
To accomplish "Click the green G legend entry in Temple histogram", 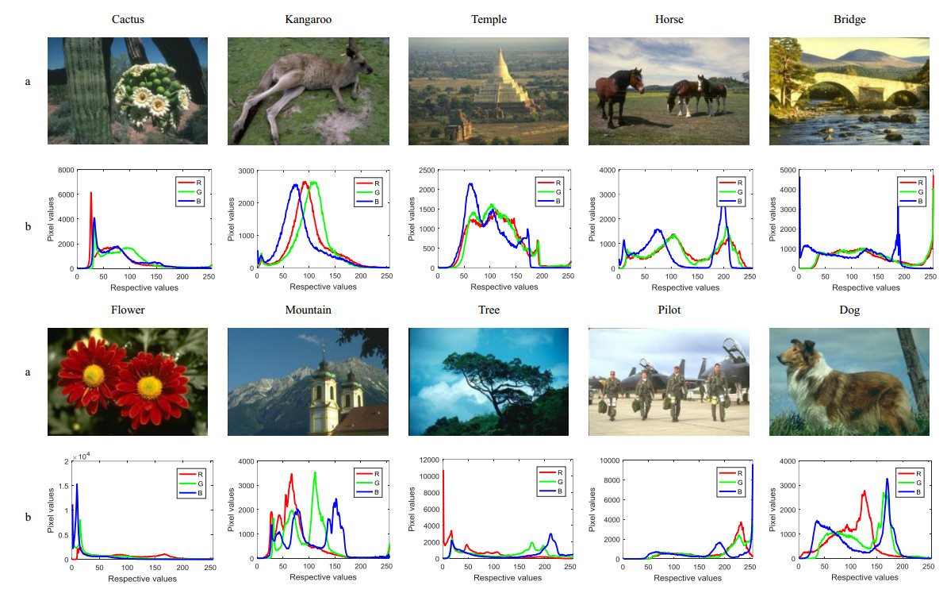I will [545, 191].
